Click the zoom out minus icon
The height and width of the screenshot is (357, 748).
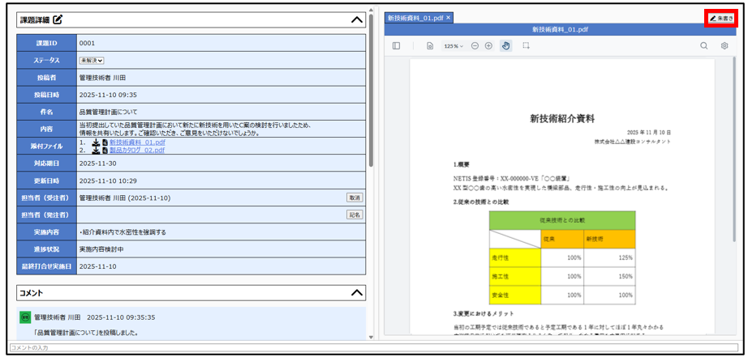475,46
